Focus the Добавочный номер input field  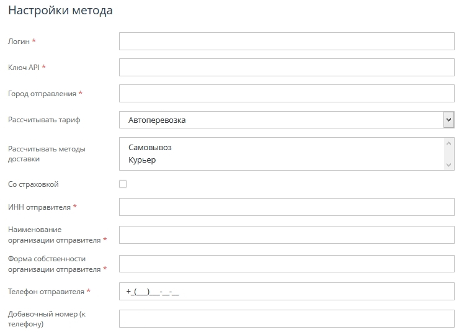pyautogui.click(x=287, y=318)
